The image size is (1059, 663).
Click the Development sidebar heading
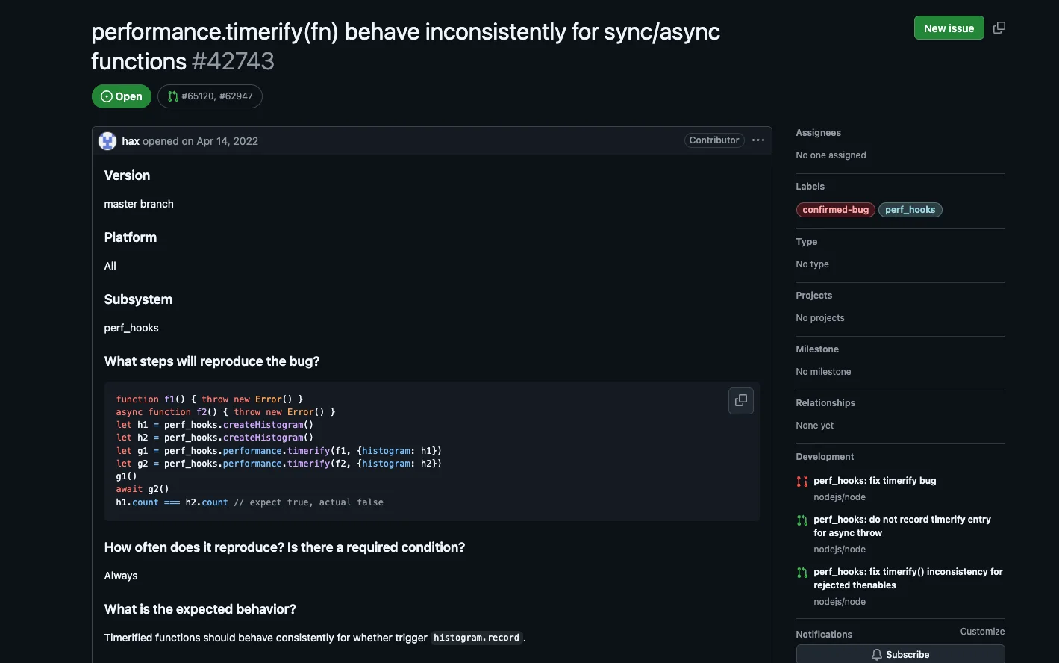coord(825,457)
